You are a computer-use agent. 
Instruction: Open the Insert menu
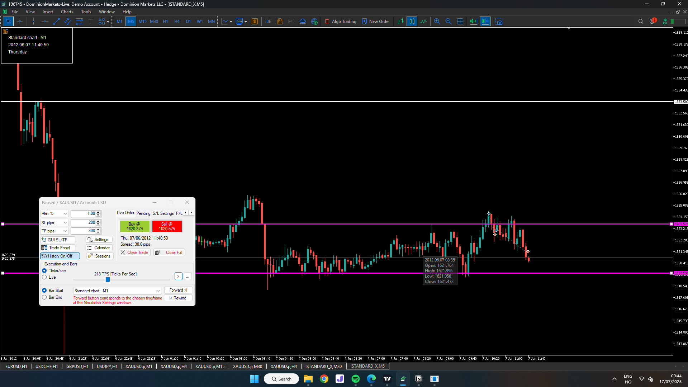click(x=48, y=12)
